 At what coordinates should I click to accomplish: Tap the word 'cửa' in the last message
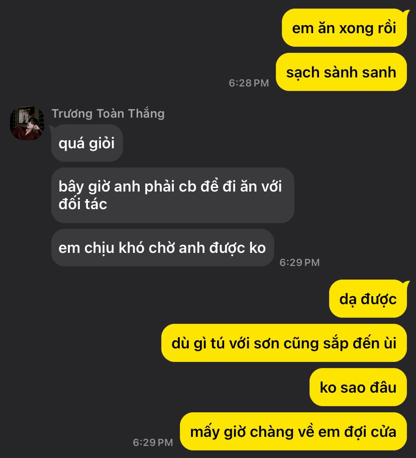383,432
